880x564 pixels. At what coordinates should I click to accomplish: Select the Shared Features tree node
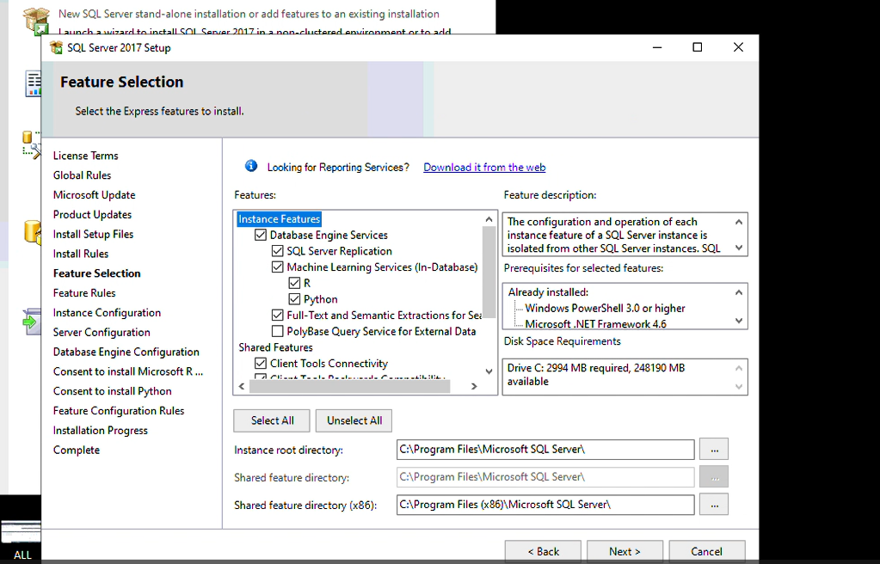275,347
